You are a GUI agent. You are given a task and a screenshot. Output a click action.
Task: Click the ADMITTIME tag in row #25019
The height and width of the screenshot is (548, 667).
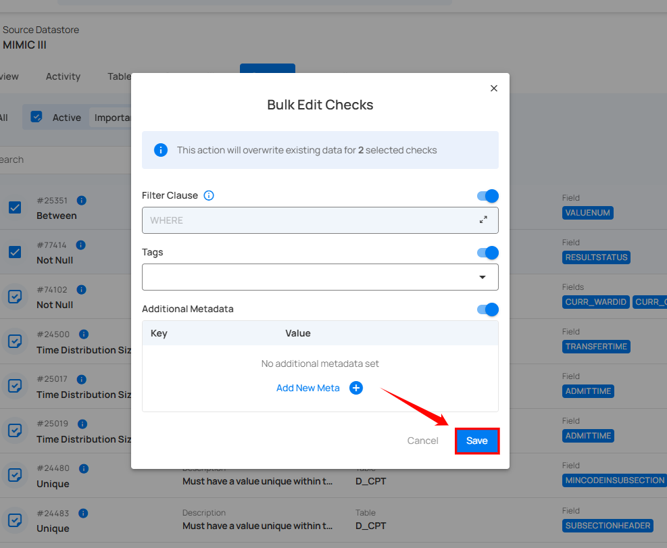(x=588, y=436)
